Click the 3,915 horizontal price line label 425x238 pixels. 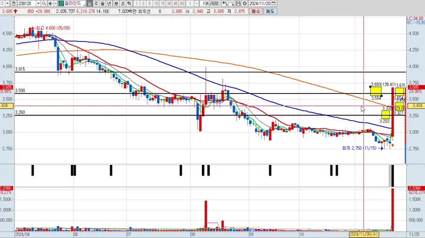20,70
